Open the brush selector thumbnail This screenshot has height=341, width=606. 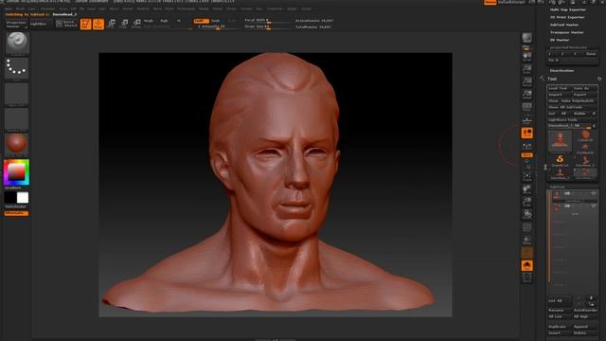17,43
